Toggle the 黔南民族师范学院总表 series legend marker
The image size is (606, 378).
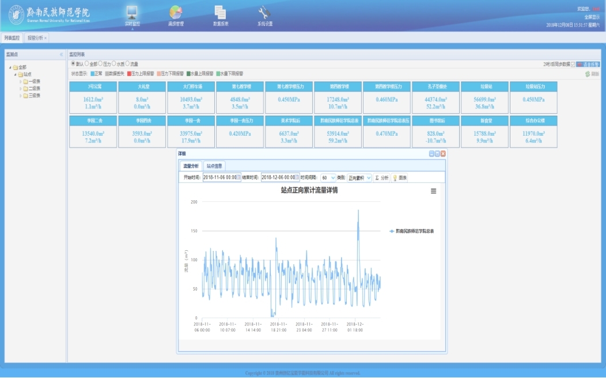(392, 231)
